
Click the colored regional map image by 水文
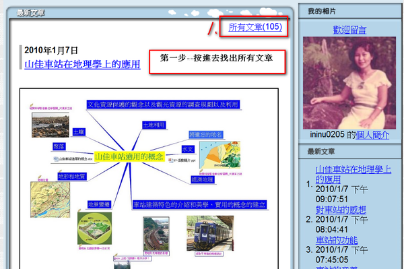pyautogui.click(x=220, y=155)
